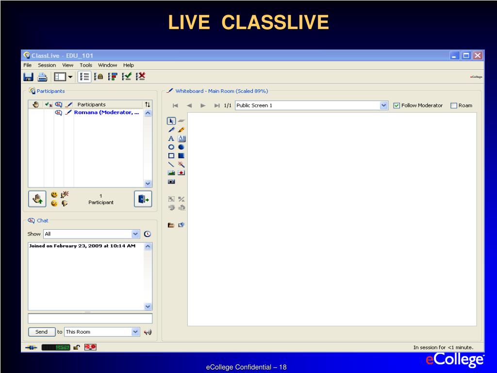The height and width of the screenshot is (373, 497).
Task: Click the step away door button
Action: 143,199
